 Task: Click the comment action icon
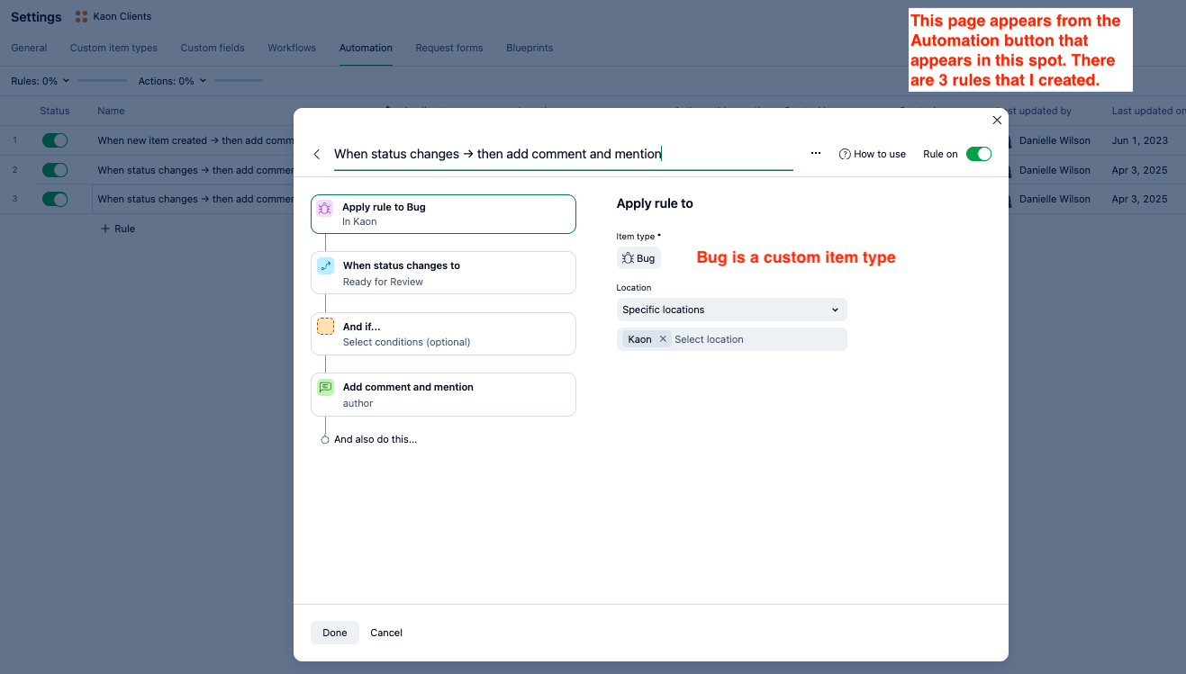pos(326,388)
